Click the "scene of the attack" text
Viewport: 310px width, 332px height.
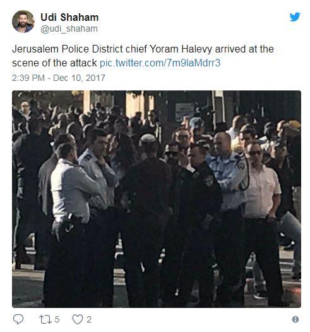(x=54, y=63)
